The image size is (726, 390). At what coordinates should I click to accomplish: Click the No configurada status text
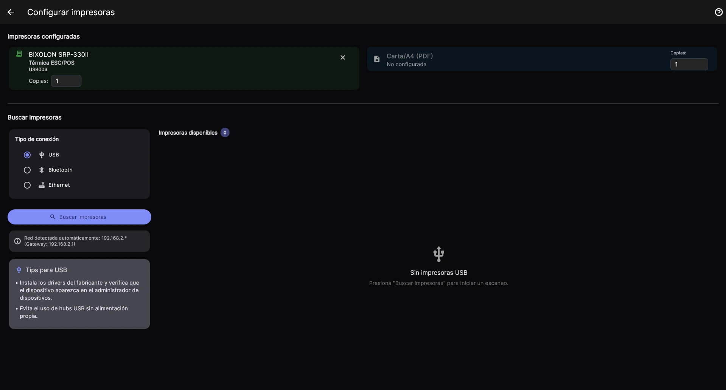(x=406, y=64)
